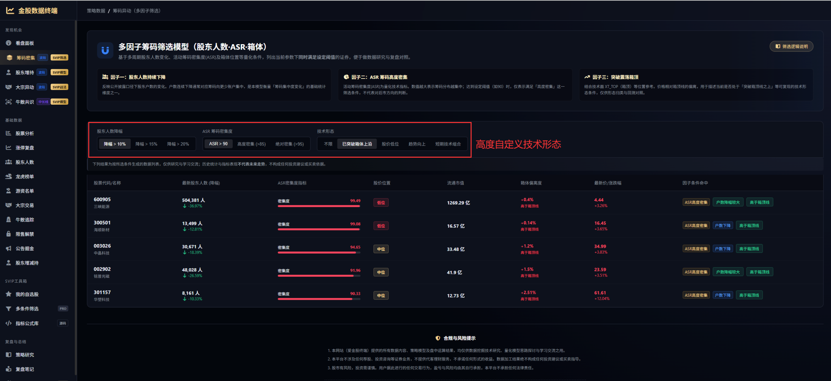This screenshot has width=831, height=381.
Task: Click the ASR density bar for 600905
Action: click(318, 206)
